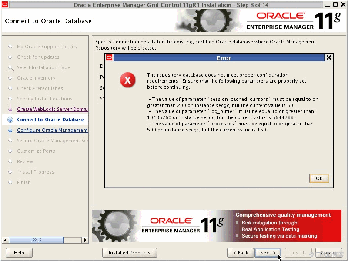The height and width of the screenshot is (261, 348).
Task: Click step bullet beside Configure Oracle Management
Action: [x=10, y=130]
